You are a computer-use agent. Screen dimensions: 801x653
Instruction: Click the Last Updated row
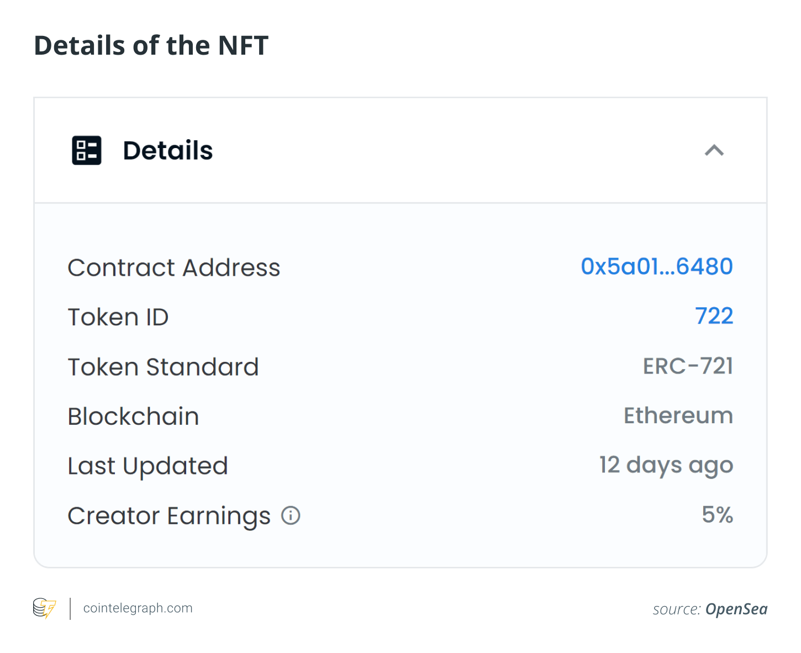[x=147, y=466]
